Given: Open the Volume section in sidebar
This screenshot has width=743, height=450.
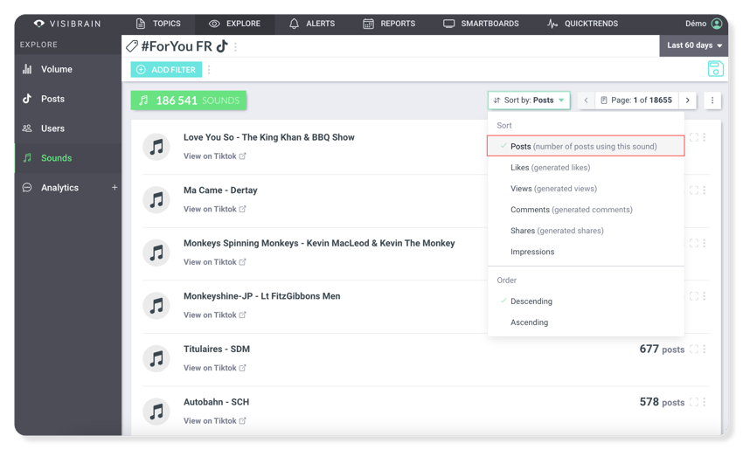Looking at the screenshot, I should click(x=68, y=69).
